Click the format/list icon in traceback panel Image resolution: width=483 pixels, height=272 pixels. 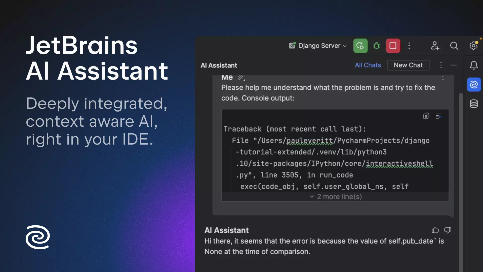tap(439, 116)
